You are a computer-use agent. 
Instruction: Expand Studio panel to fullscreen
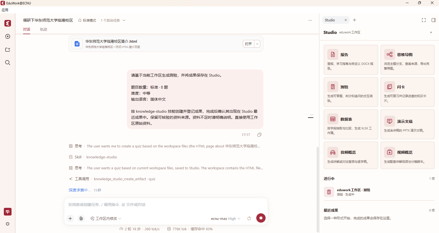424,20
